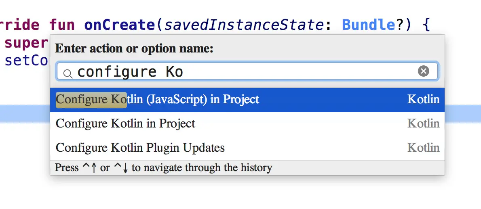The width and height of the screenshot is (481, 209).
Task: Click the magnifier search icon
Action: click(68, 73)
